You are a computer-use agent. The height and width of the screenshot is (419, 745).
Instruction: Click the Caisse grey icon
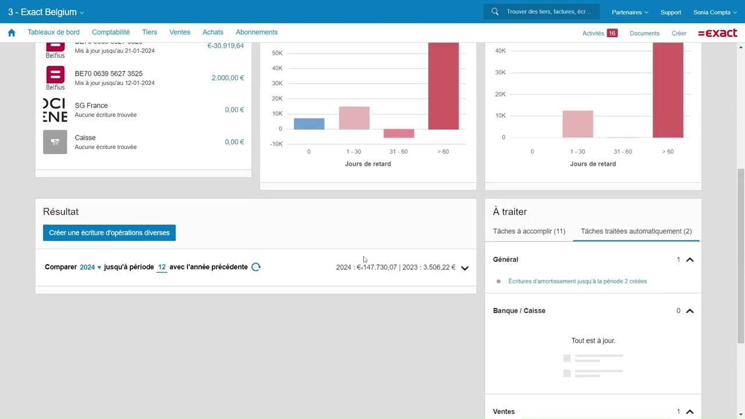pos(55,142)
